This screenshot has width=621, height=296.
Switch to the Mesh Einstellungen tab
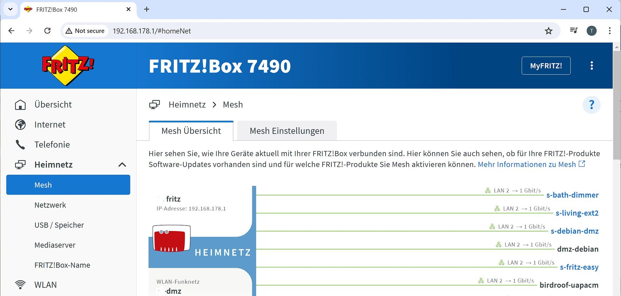point(287,131)
